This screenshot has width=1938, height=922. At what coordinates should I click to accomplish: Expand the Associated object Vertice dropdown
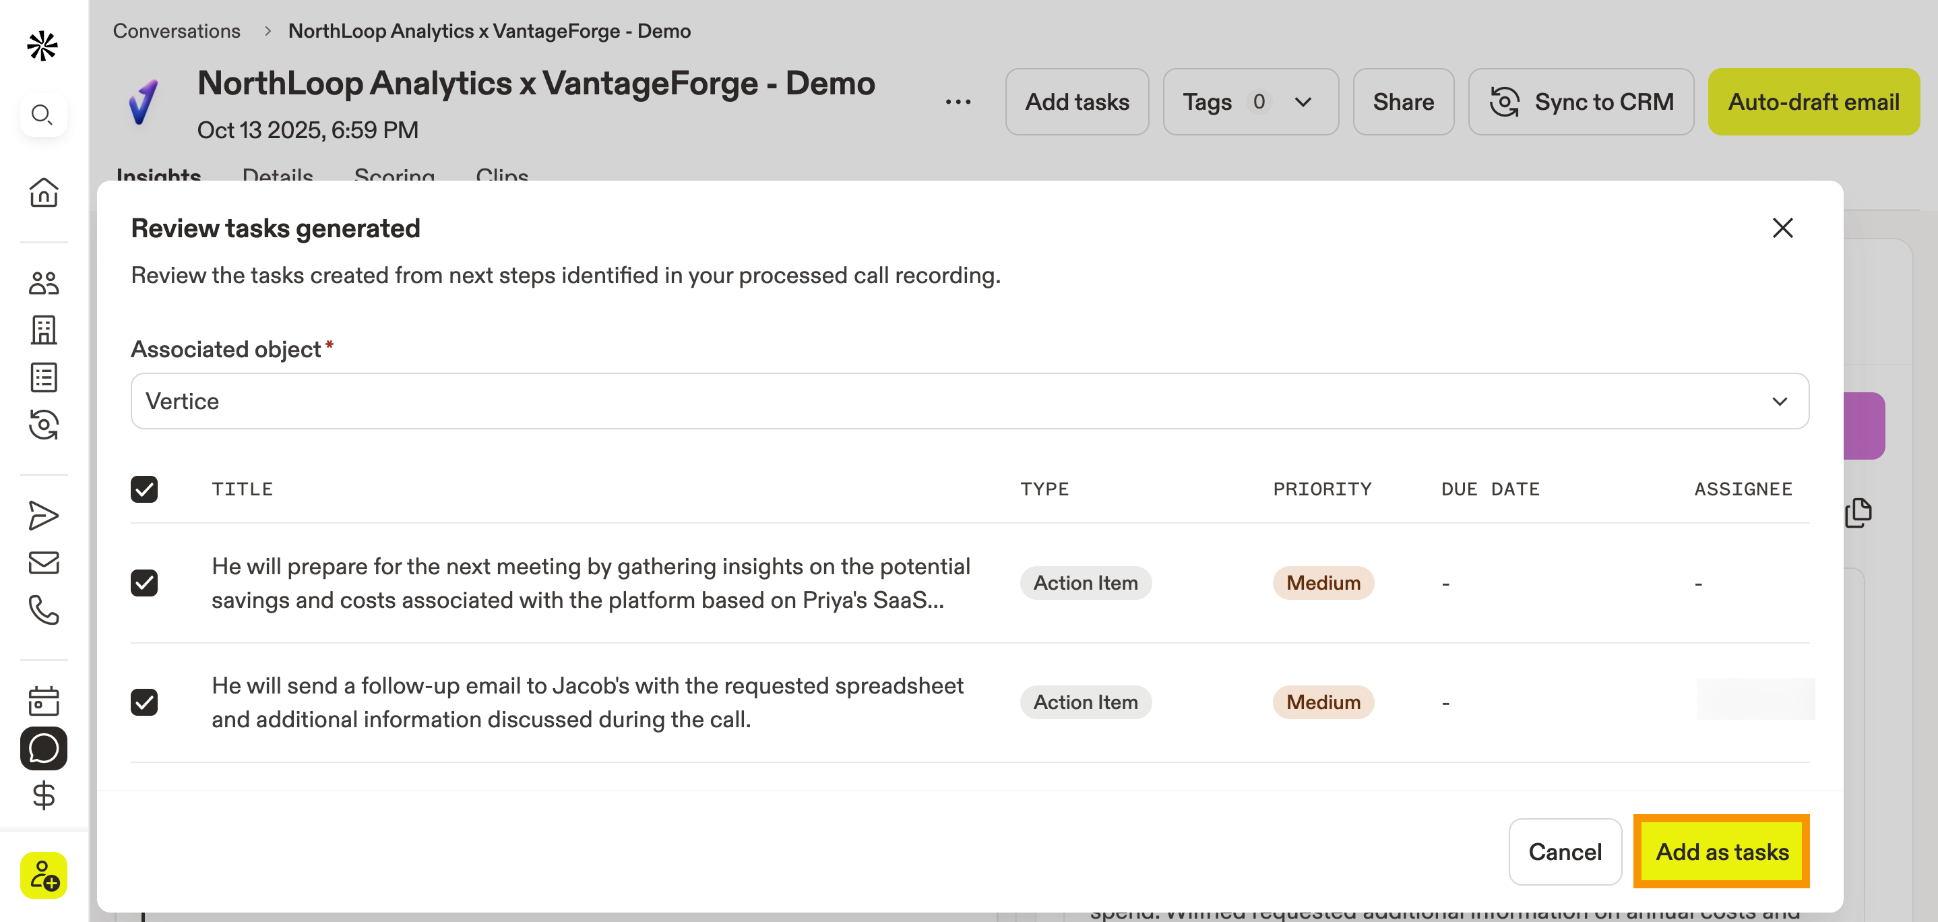969,401
